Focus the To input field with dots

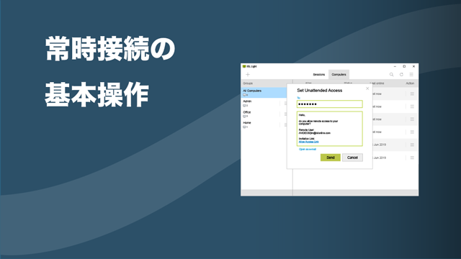pyautogui.click(x=330, y=104)
